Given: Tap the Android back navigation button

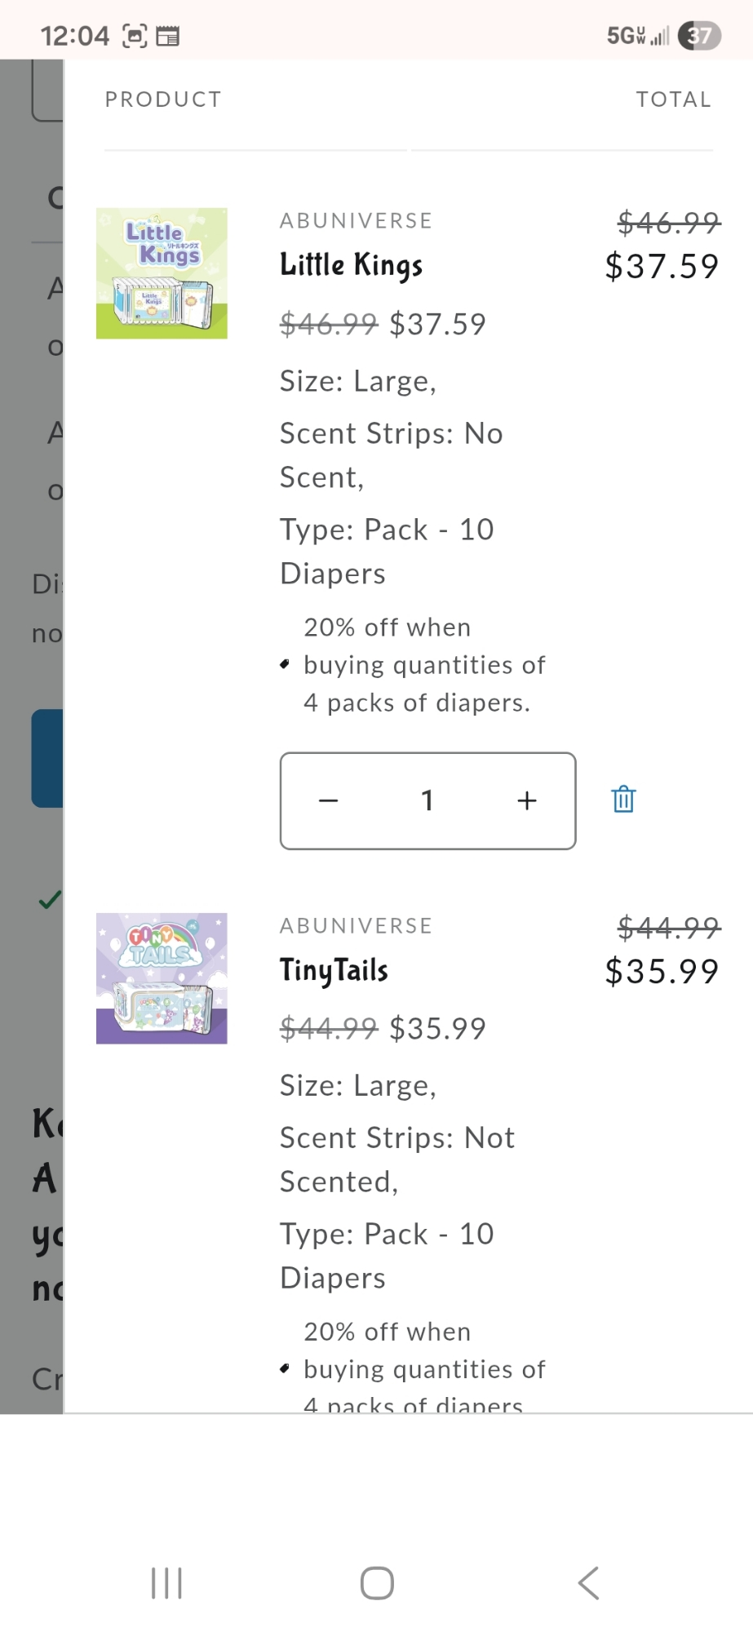Looking at the screenshot, I should 588,1583.
